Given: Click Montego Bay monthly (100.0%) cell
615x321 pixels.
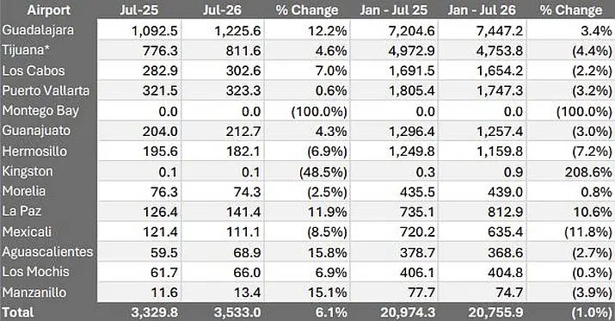Looking at the screenshot, I should pos(319,111).
